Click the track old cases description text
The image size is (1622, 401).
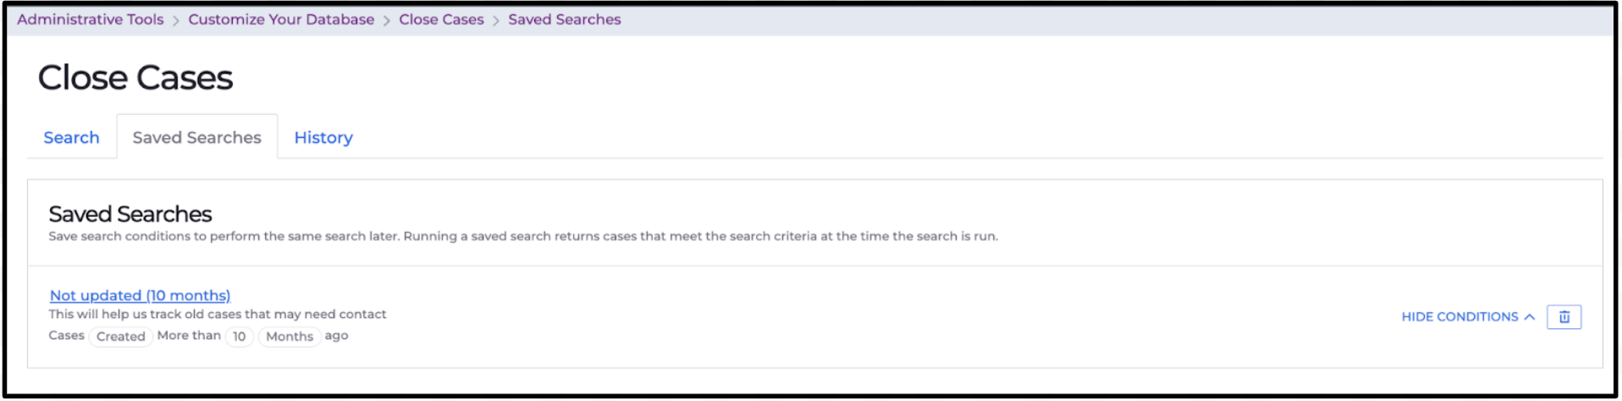click(218, 314)
